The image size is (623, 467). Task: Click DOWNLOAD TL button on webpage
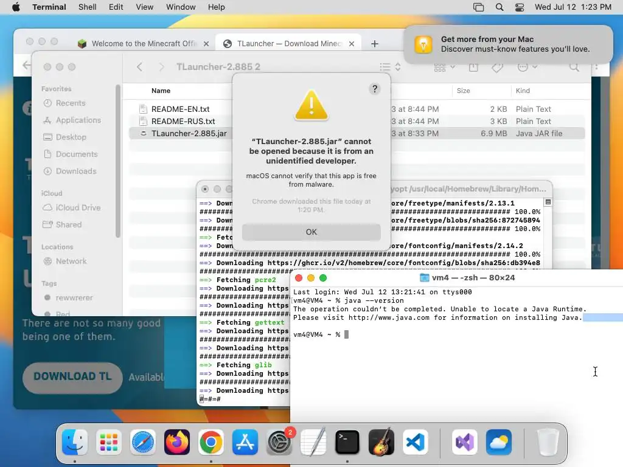[72, 377]
